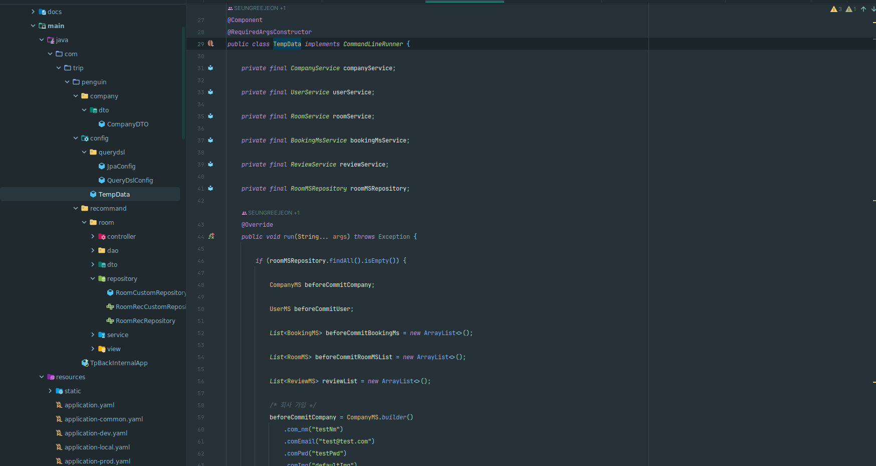The height and width of the screenshot is (466, 876).
Task: Collapse the repository package
Action: [x=93, y=278]
